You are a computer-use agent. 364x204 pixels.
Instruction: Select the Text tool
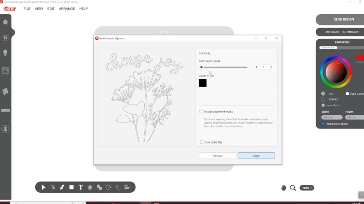pos(81,187)
